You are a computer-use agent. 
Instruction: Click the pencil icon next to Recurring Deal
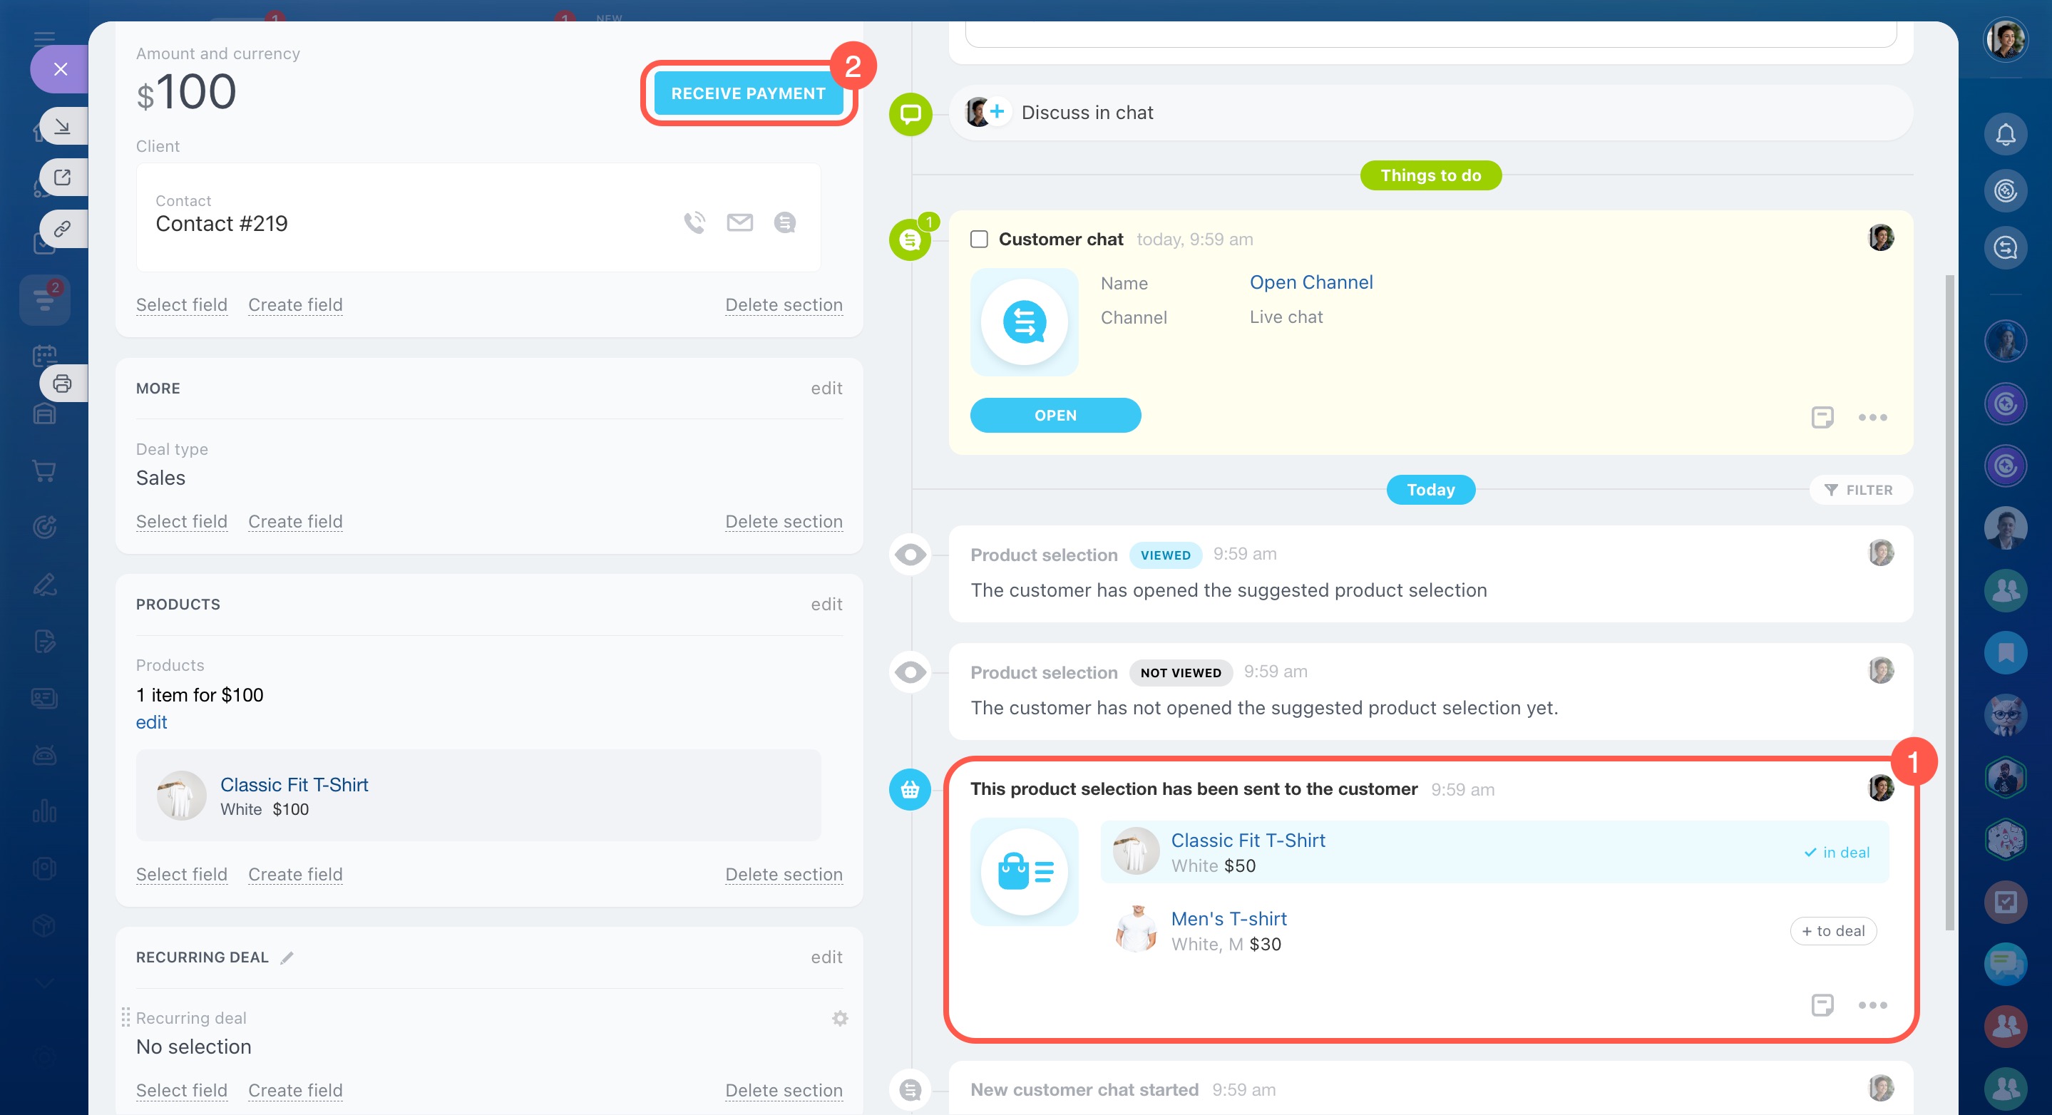(x=287, y=957)
